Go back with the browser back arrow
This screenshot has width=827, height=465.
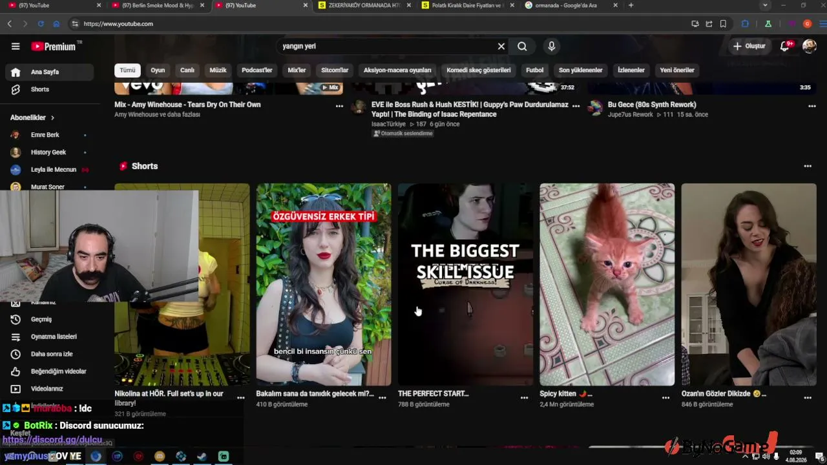(10, 24)
